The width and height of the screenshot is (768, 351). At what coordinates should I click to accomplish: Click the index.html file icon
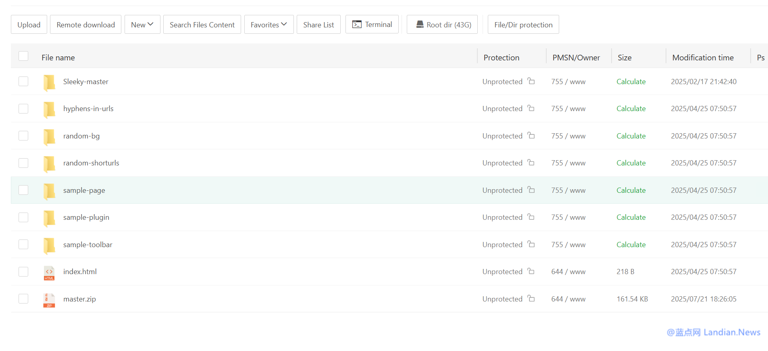pos(49,273)
